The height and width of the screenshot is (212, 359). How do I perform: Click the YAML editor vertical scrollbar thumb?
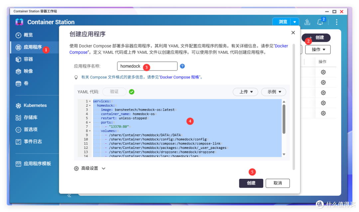(x=284, y=119)
